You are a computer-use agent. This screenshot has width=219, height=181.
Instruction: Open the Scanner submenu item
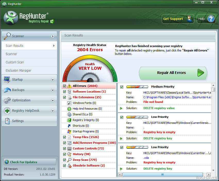pyautogui.click(x=29, y=54)
